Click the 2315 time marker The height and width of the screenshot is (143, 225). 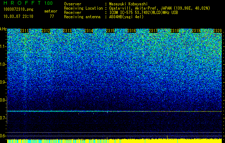[110, 31]
